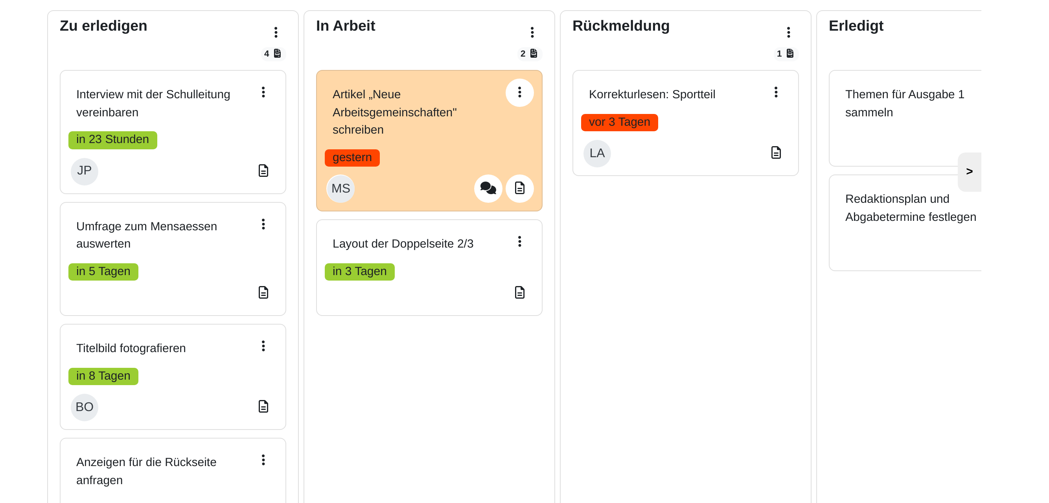
Task: Click the 'in 3 Tagen' due badge
Action: [359, 272]
